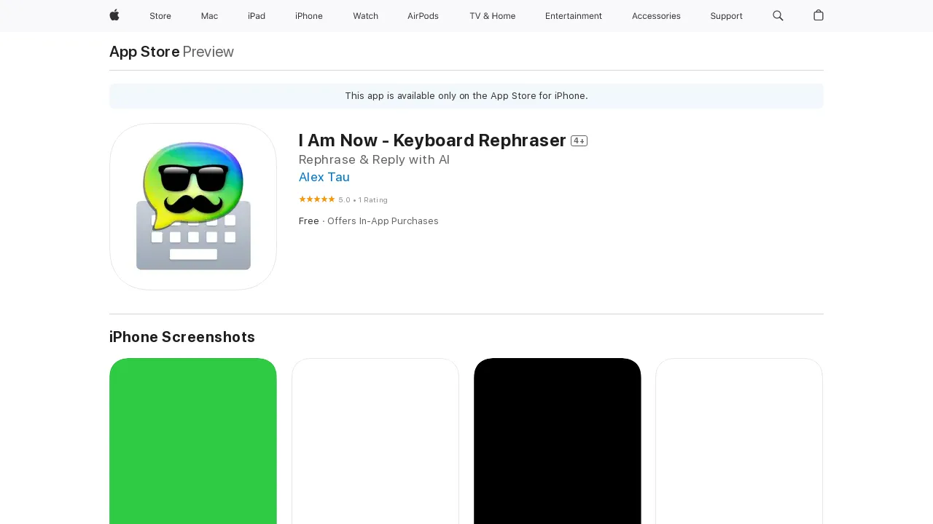Image resolution: width=933 pixels, height=524 pixels.
Task: Open the iPhone menu
Action: [x=309, y=16]
